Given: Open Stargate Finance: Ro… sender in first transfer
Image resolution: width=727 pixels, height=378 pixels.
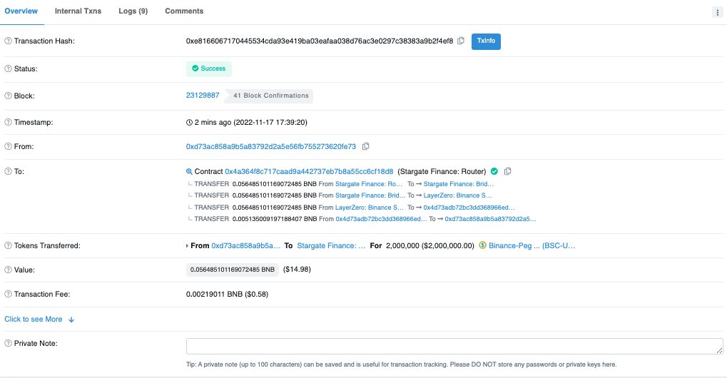Looking at the screenshot, I should tap(369, 184).
